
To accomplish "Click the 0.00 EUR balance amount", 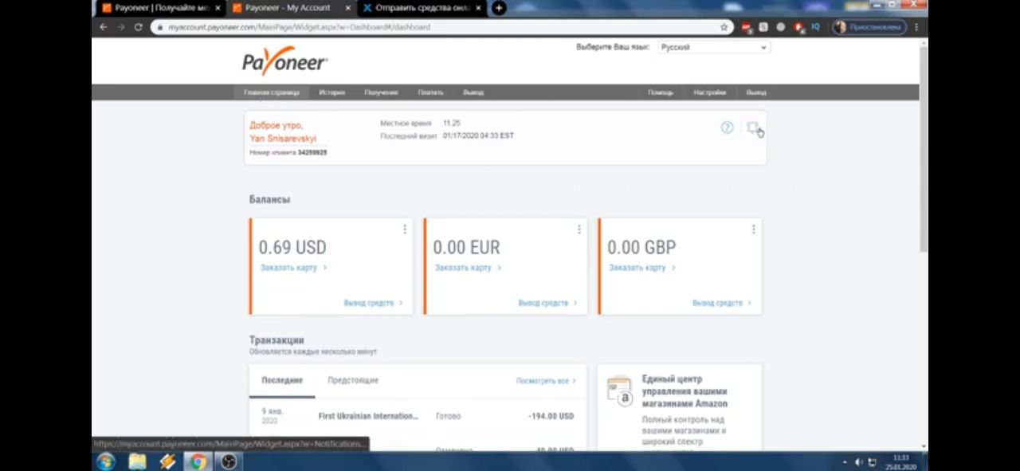I will click(x=467, y=248).
